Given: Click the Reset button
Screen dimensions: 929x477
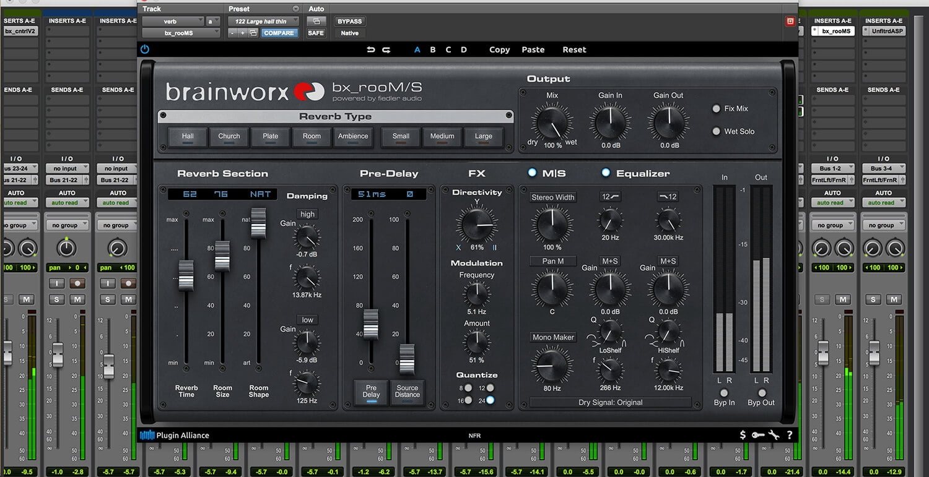Looking at the screenshot, I should tap(574, 49).
